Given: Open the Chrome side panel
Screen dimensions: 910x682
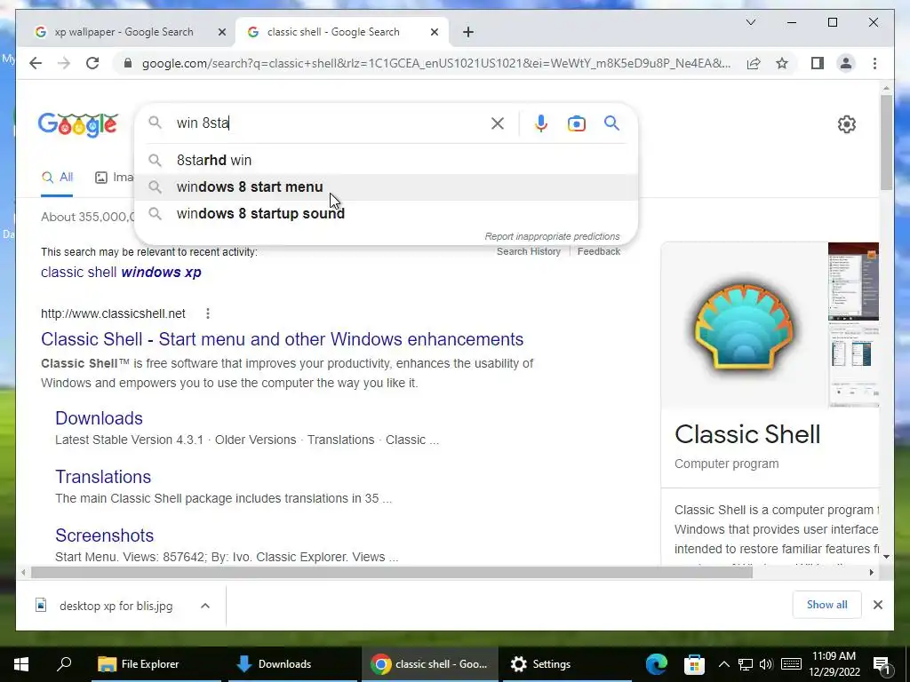Looking at the screenshot, I should click(818, 63).
